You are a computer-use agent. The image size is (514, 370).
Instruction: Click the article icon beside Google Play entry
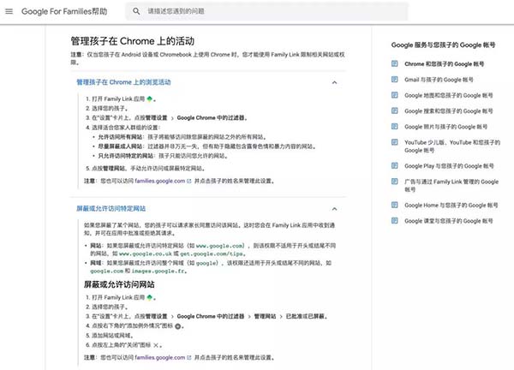(x=396, y=165)
